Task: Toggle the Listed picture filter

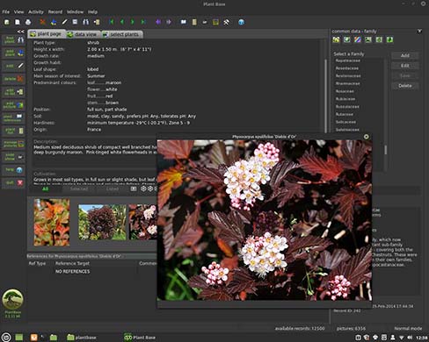Action: click(x=113, y=189)
